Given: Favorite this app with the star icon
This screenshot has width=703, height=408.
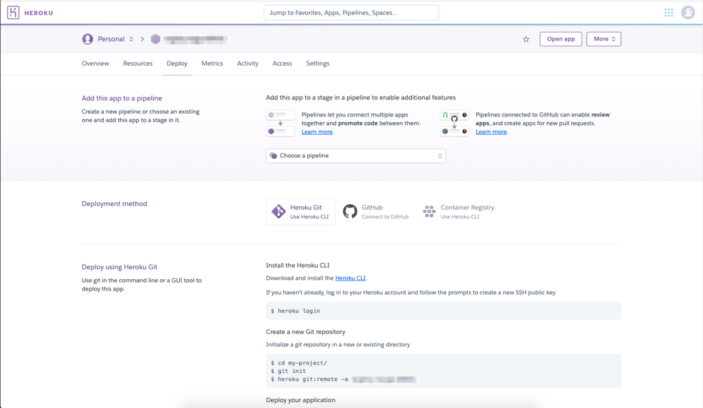Looking at the screenshot, I should pos(526,39).
